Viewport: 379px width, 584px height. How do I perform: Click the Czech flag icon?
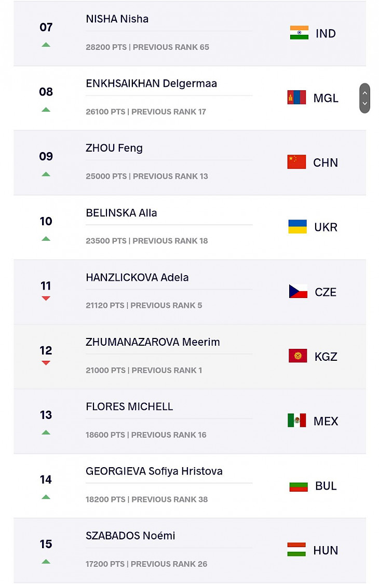298,291
